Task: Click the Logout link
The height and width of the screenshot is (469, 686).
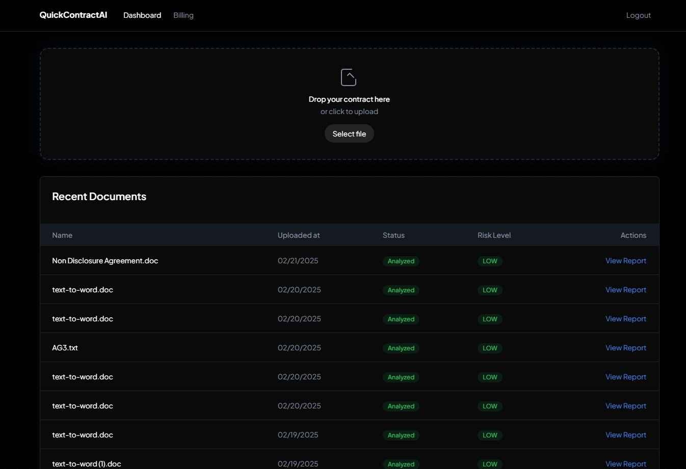Action: 639,15
